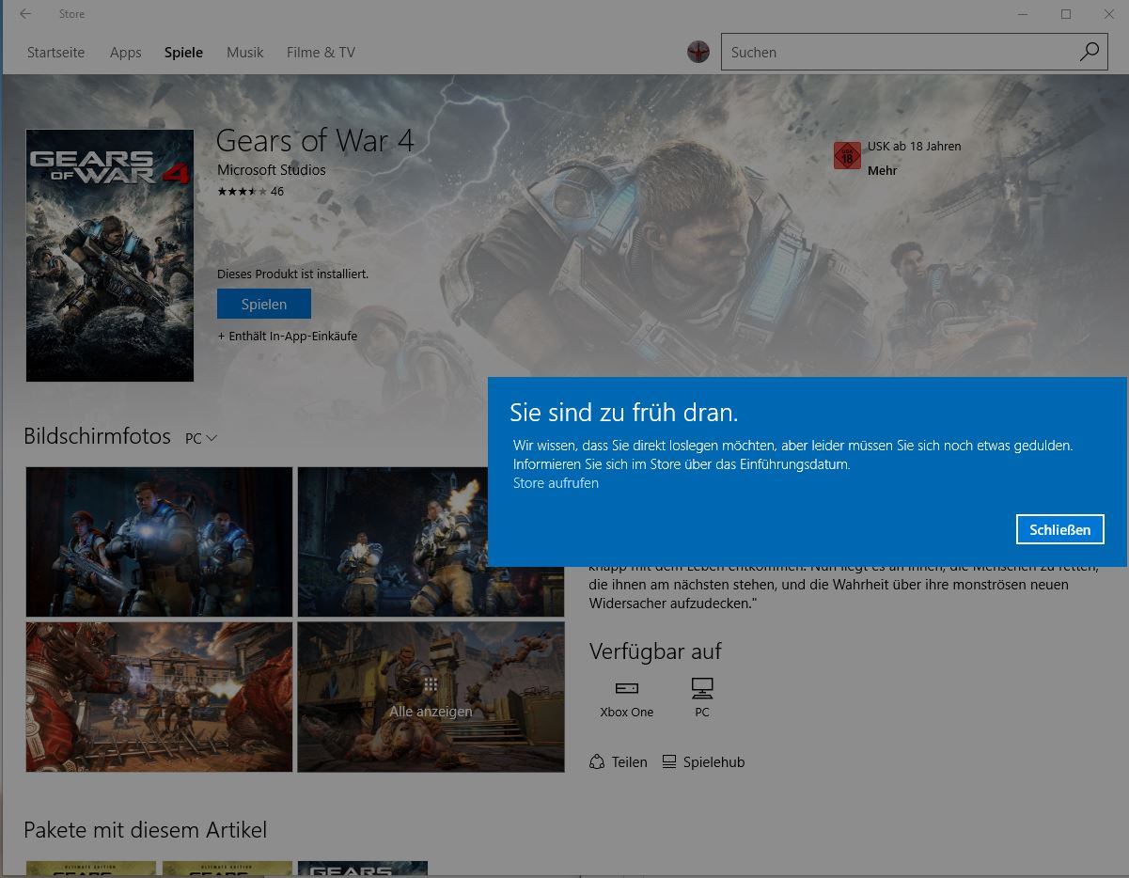Go back using the back arrow

coord(25,14)
